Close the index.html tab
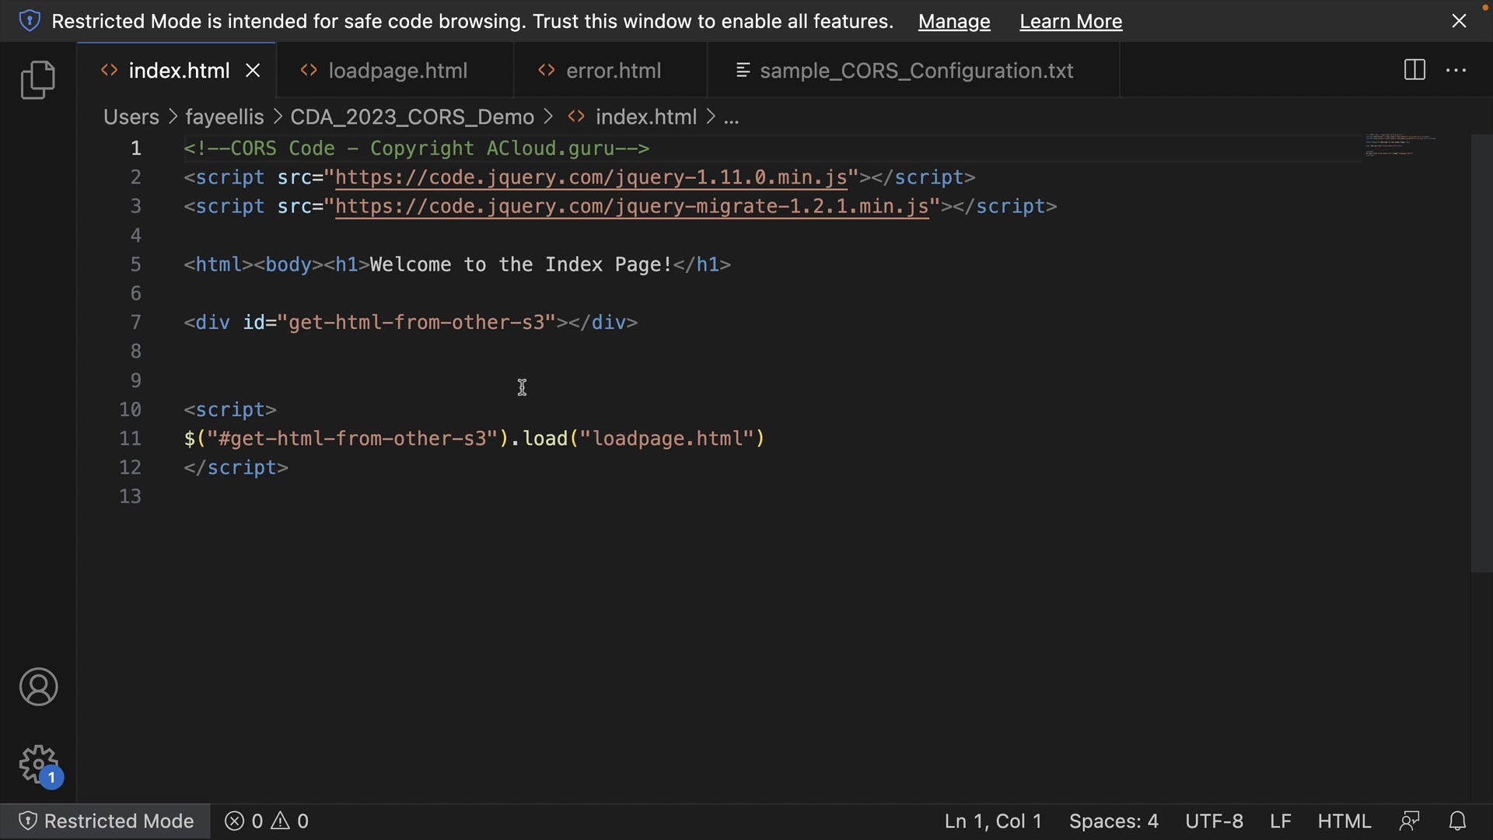Screen dimensions: 1493x840 click(253, 71)
